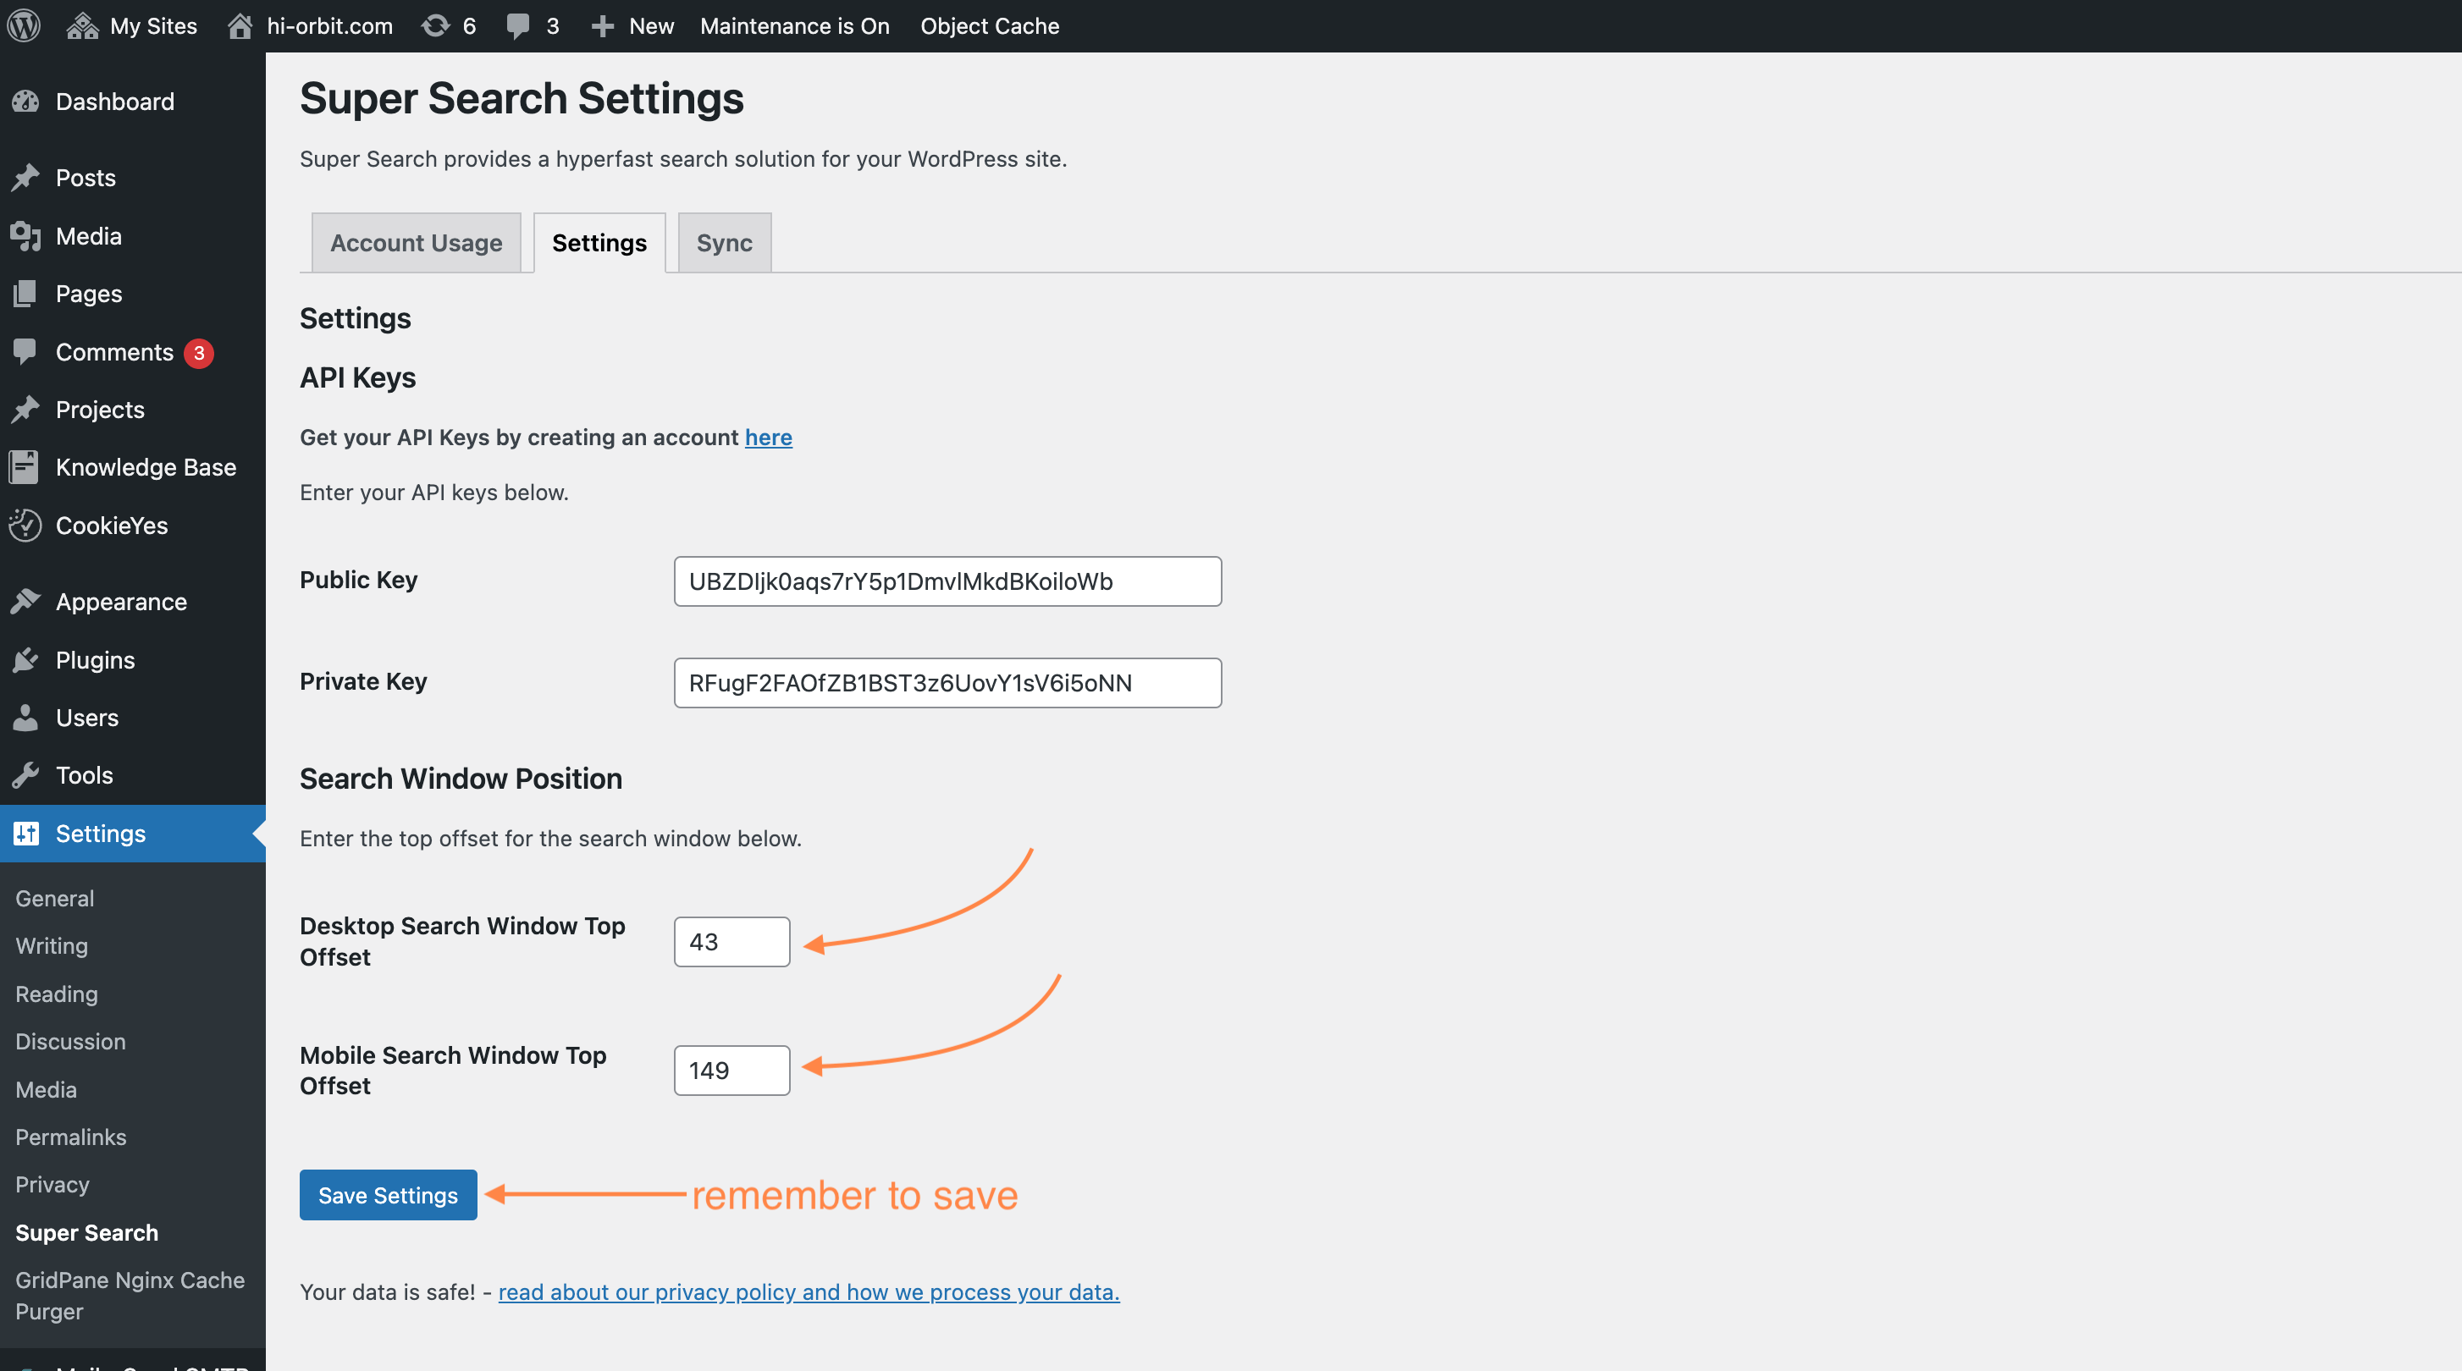This screenshot has height=1371, width=2462.
Task: Open Permalinks settings submenu
Action: tap(71, 1137)
